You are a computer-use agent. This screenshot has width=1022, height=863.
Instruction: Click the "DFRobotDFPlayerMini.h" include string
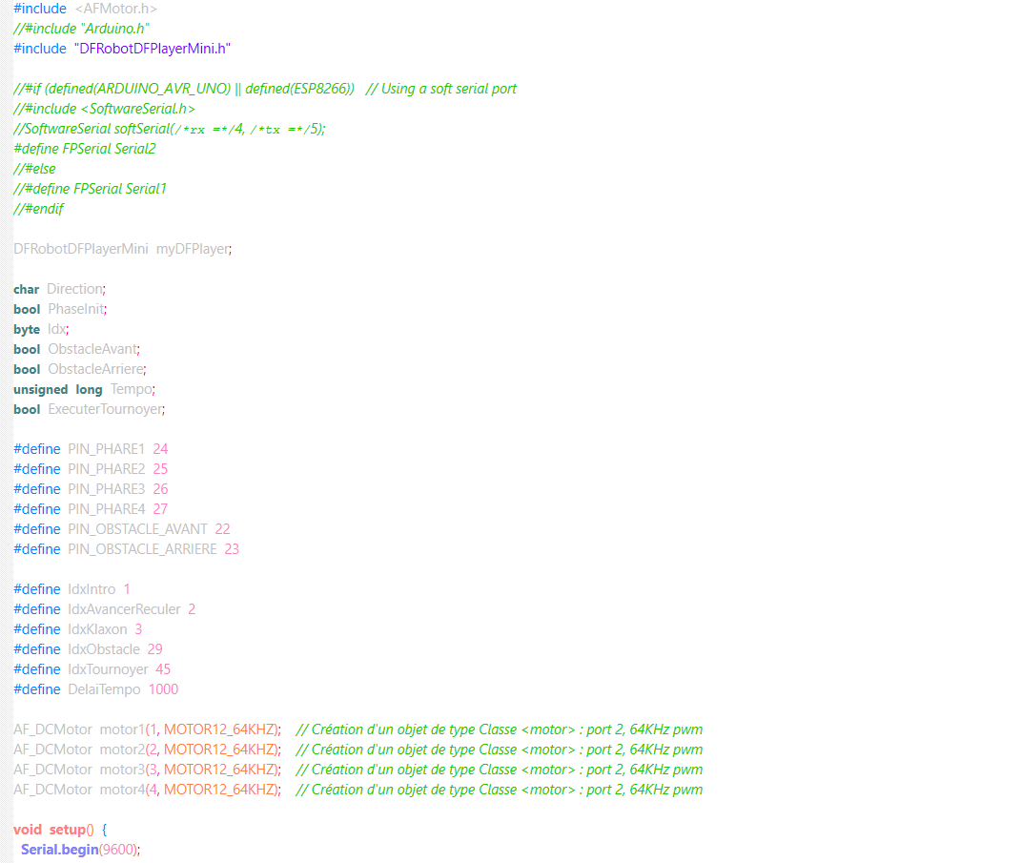pyautogui.click(x=153, y=48)
